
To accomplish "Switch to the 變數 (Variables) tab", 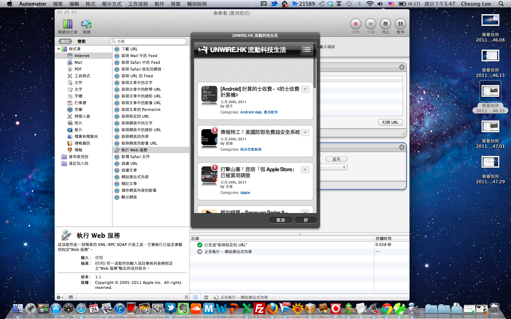I will coord(82,41).
